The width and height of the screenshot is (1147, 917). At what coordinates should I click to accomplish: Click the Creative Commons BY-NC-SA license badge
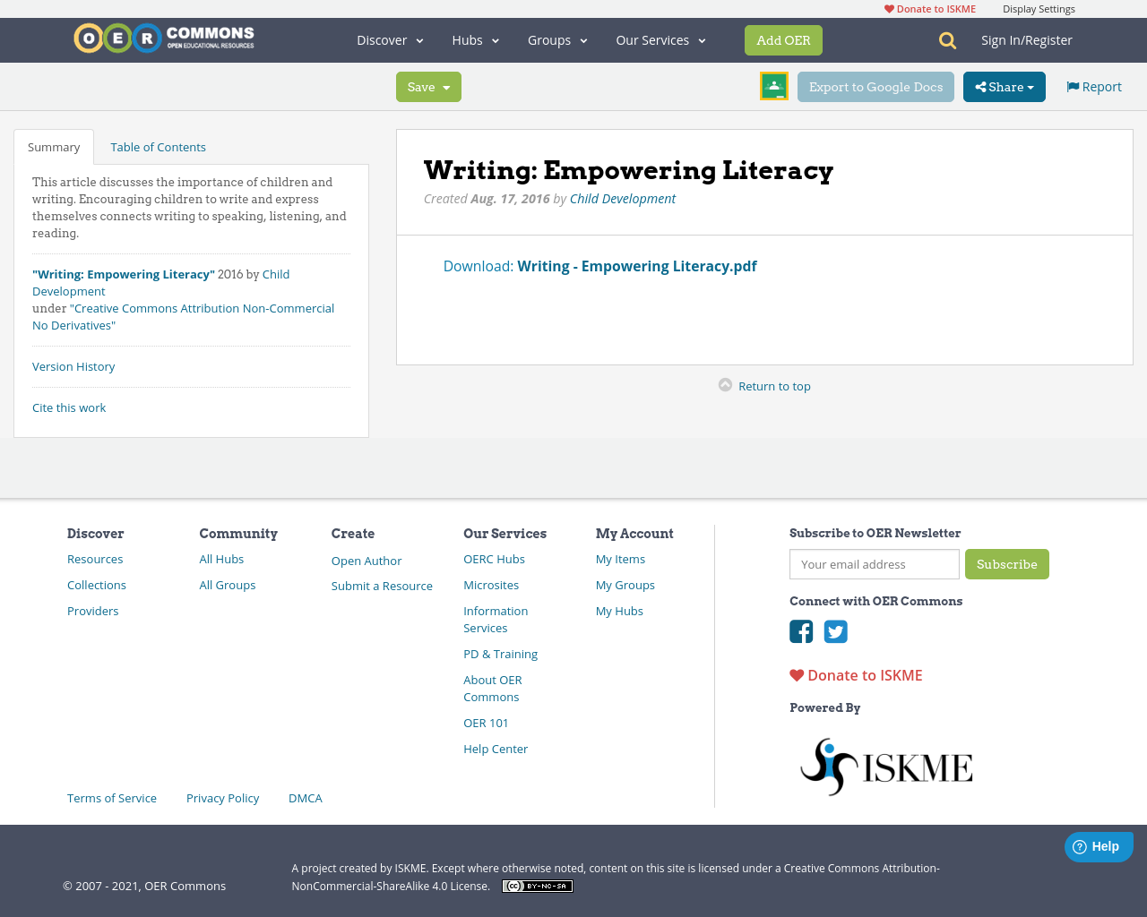[x=537, y=885]
